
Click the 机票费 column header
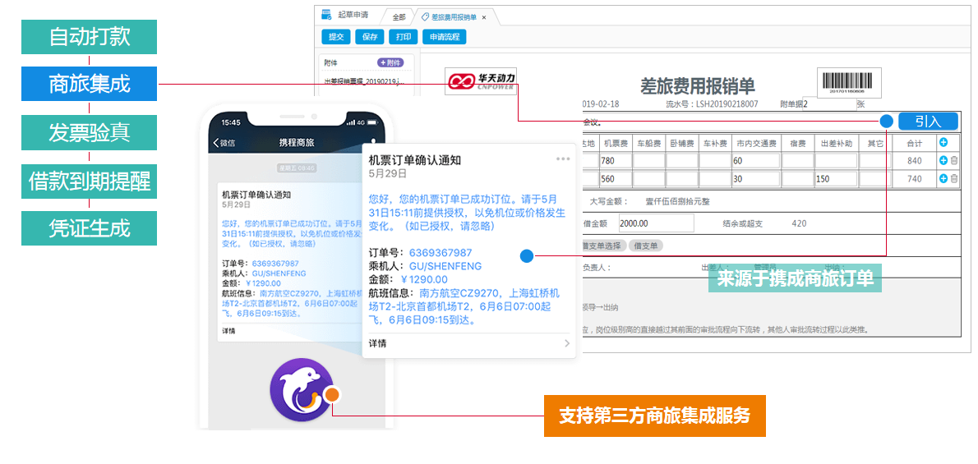click(615, 143)
